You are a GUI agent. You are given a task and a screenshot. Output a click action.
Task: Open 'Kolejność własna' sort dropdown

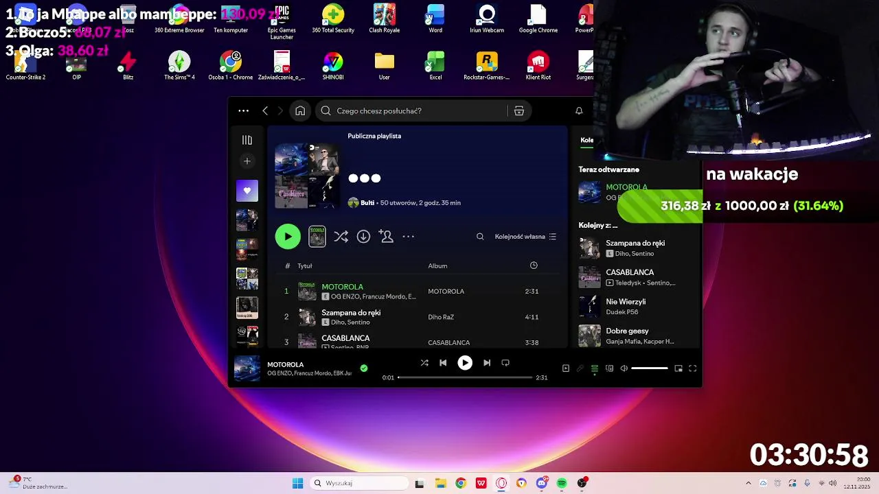pyautogui.click(x=525, y=237)
